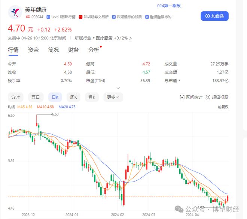Open the 总市值 dropdown arrow
The width and height of the screenshot is (247, 219).
click(x=179, y=81)
